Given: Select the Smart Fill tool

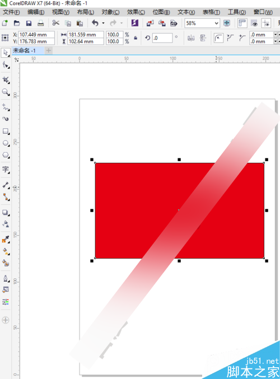Looking at the screenshot, I should [6, 263].
